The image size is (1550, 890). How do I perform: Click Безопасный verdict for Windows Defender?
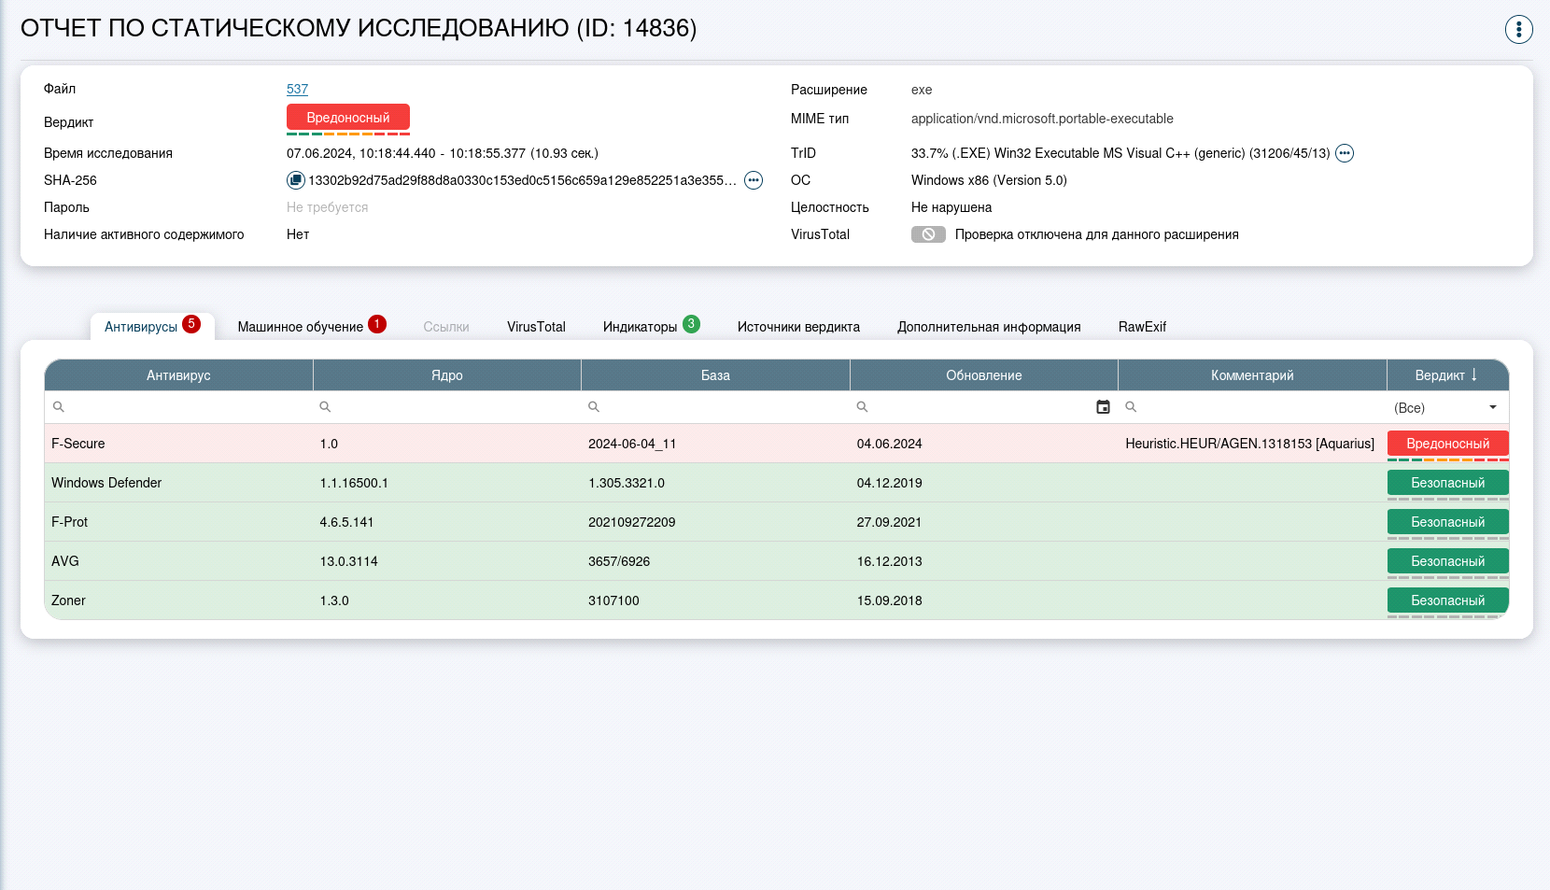coord(1447,483)
